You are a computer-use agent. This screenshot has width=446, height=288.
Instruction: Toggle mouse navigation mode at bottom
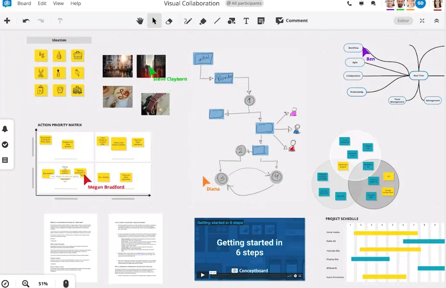[x=66, y=284]
